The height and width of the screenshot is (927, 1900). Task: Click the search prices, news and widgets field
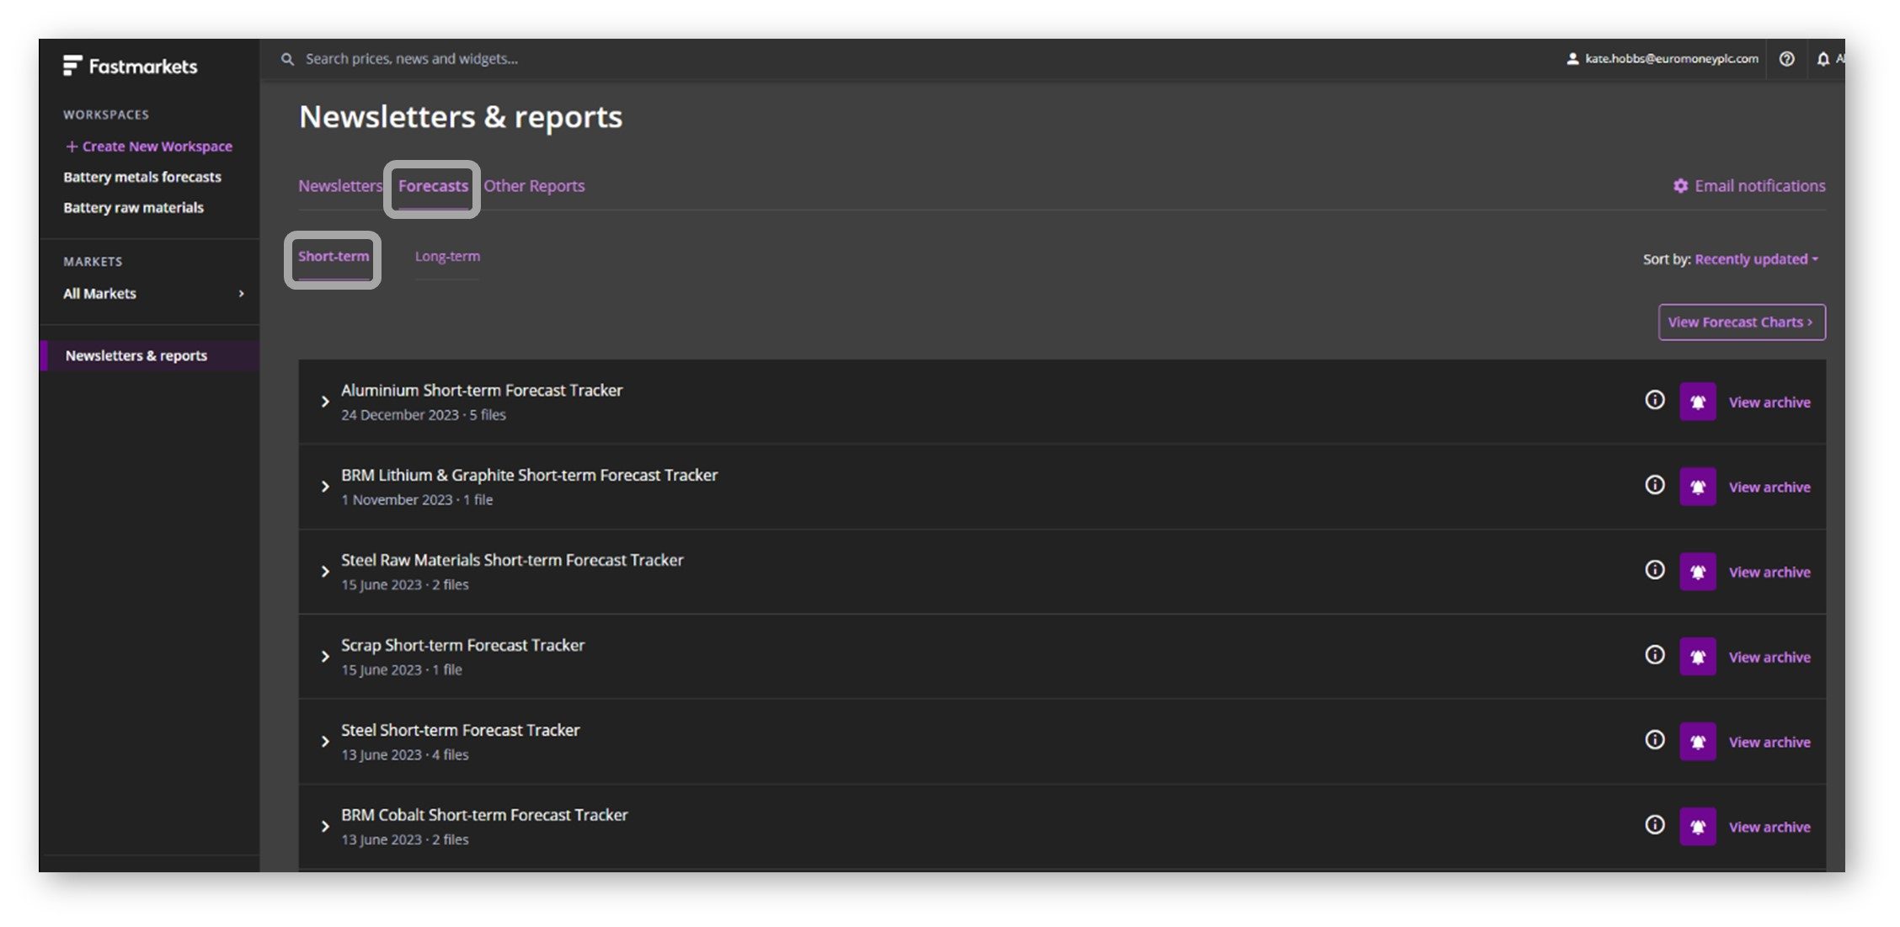pos(412,59)
